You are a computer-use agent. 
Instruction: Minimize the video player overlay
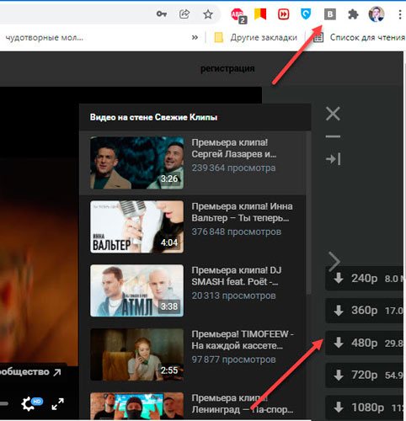coord(333,136)
